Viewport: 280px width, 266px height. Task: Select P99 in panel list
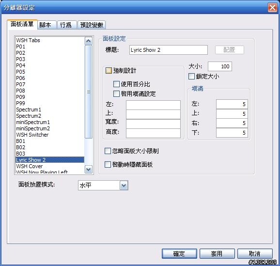tap(50, 103)
